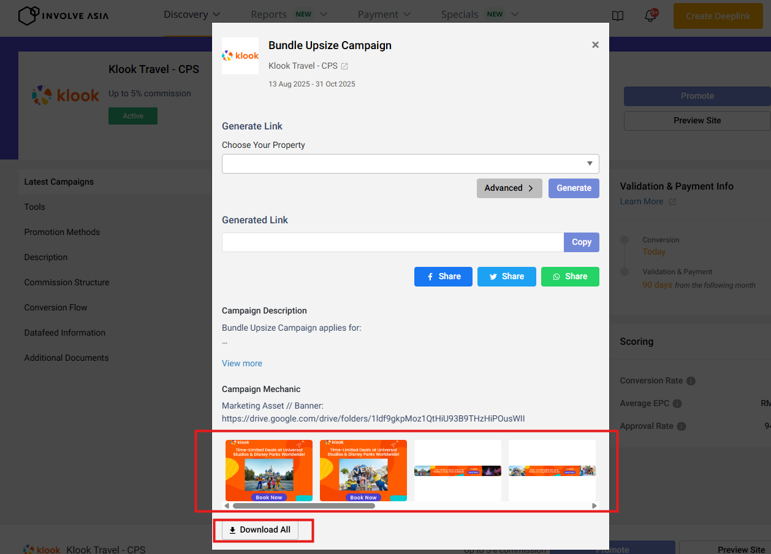Click the scroll-left arrow of banner gallery
The width and height of the screenshot is (771, 554).
click(227, 506)
